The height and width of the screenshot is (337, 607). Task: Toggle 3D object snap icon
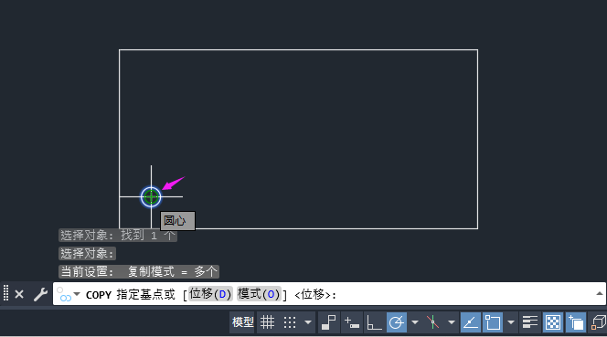coord(598,321)
